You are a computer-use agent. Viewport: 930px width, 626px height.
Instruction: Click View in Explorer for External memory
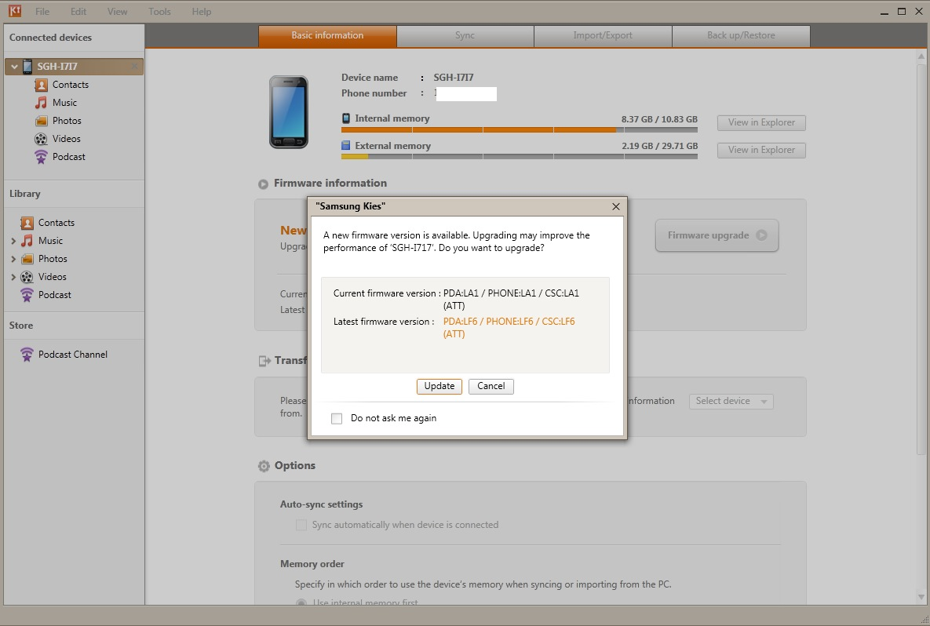[x=761, y=150]
